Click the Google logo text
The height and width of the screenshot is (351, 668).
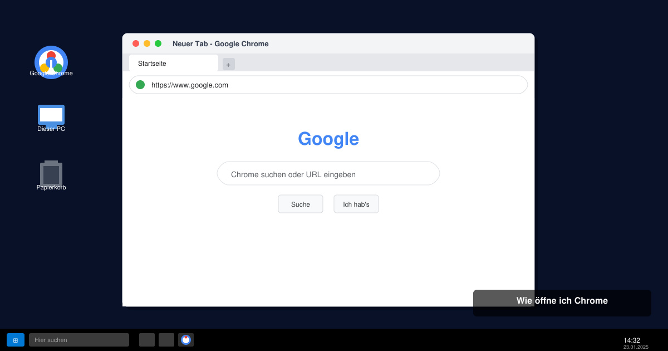[x=328, y=139]
